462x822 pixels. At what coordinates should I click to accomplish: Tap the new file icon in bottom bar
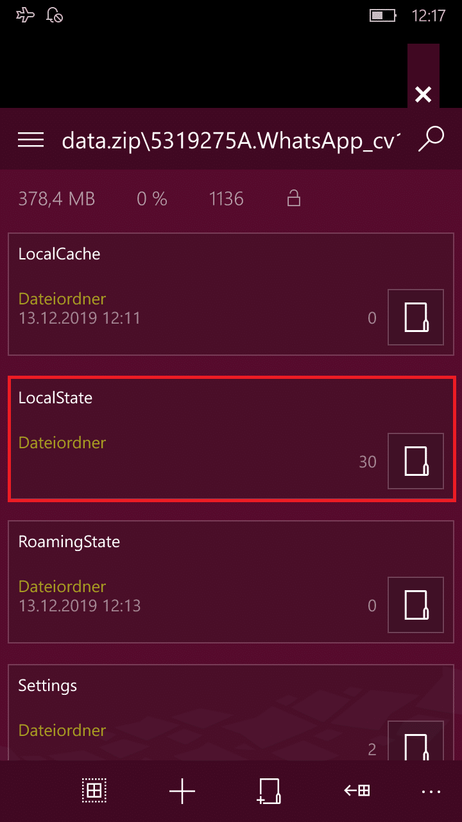(268, 791)
